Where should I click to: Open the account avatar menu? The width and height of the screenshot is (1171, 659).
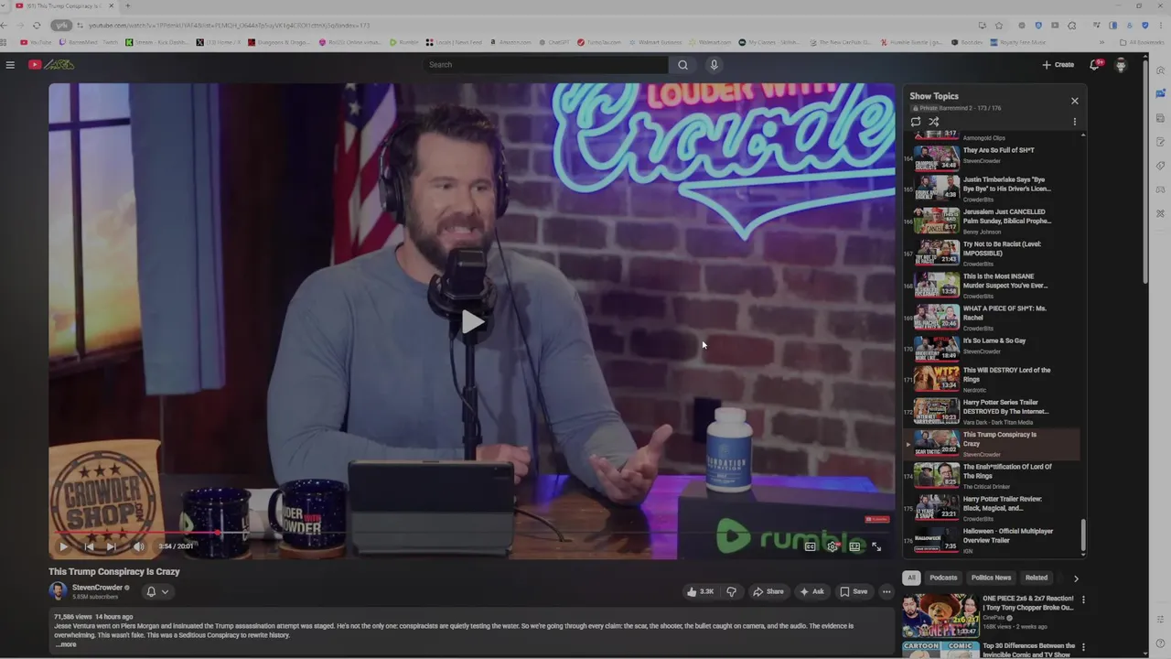[1121, 65]
